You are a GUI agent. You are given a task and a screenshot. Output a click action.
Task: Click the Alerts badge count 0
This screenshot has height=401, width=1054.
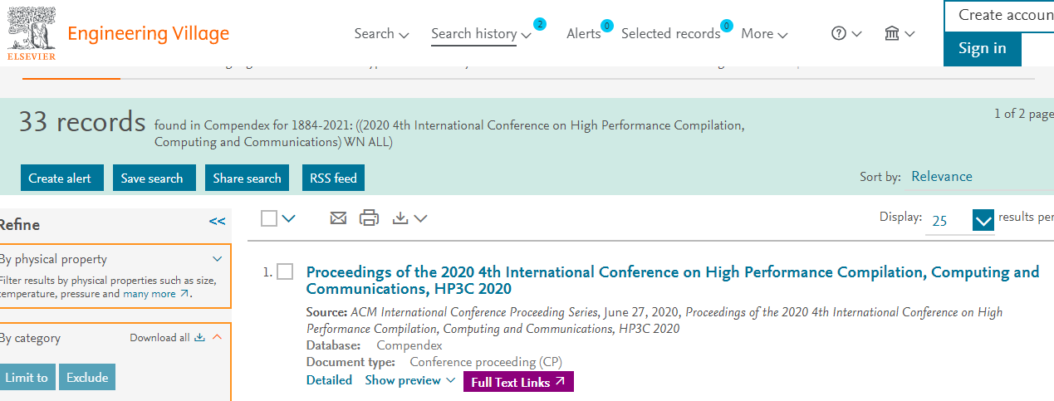[x=606, y=26]
